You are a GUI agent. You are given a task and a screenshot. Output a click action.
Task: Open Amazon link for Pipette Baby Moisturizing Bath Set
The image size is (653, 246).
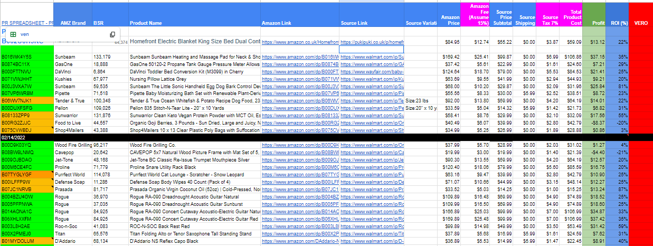coord(299,92)
